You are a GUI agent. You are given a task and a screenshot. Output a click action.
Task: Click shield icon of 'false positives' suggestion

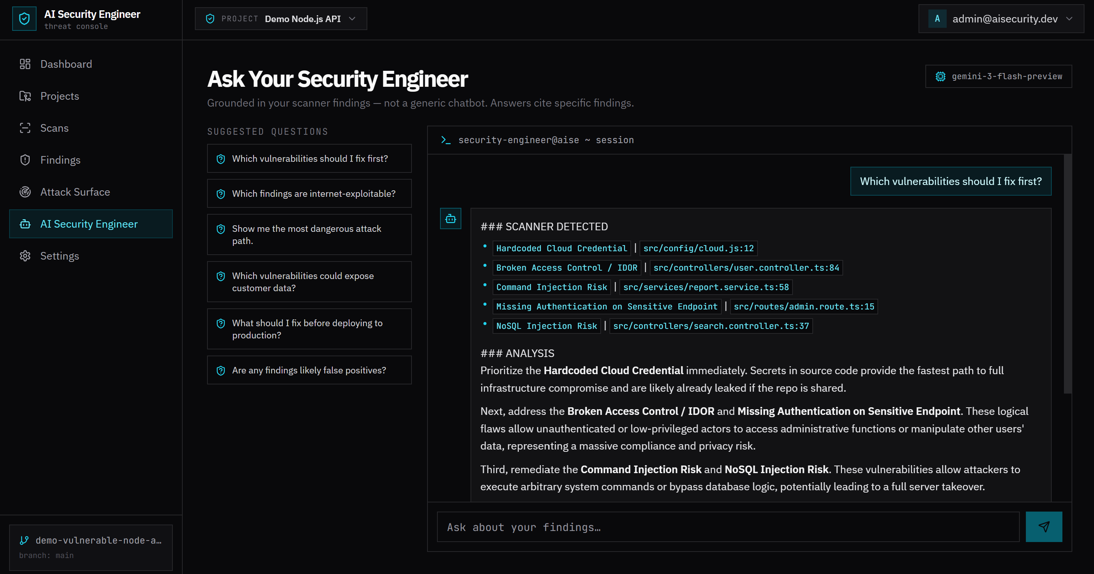221,371
